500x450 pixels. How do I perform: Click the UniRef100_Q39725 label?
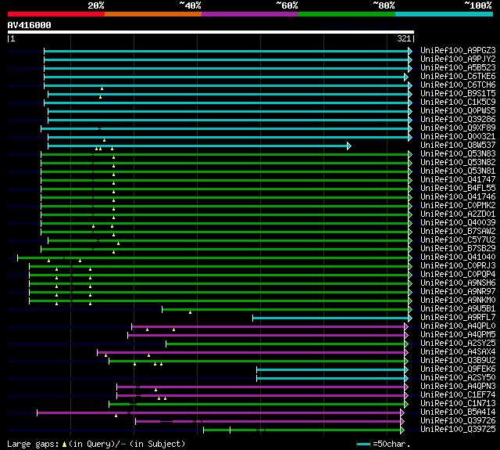(x=458, y=430)
